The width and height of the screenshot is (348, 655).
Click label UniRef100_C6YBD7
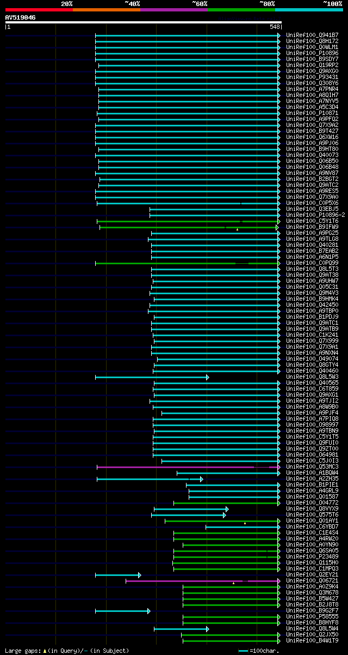click(312, 526)
